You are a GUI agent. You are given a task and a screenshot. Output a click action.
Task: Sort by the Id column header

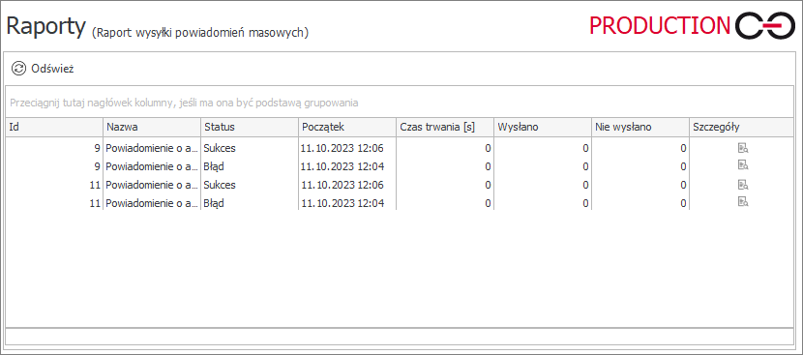[54, 127]
